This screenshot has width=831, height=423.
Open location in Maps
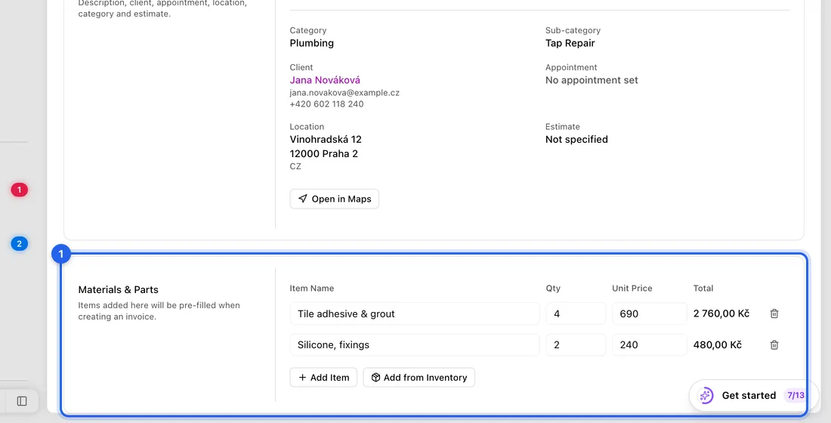coord(335,199)
